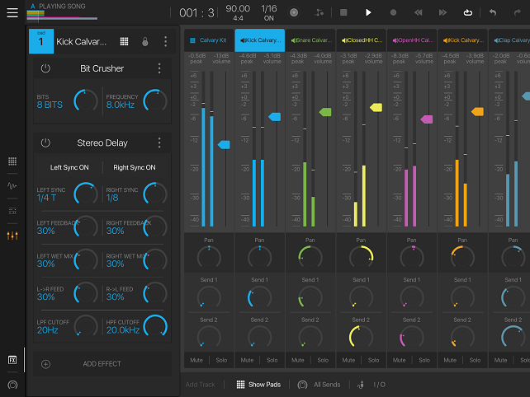Click All Sends button
530x397 pixels.
pos(319,385)
